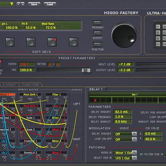Click the Envelope 1 IN jack
166x166 pixels.
pos(22,146)
